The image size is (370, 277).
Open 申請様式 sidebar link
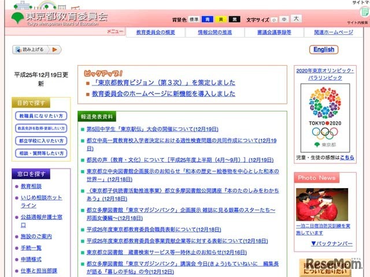click(31, 259)
